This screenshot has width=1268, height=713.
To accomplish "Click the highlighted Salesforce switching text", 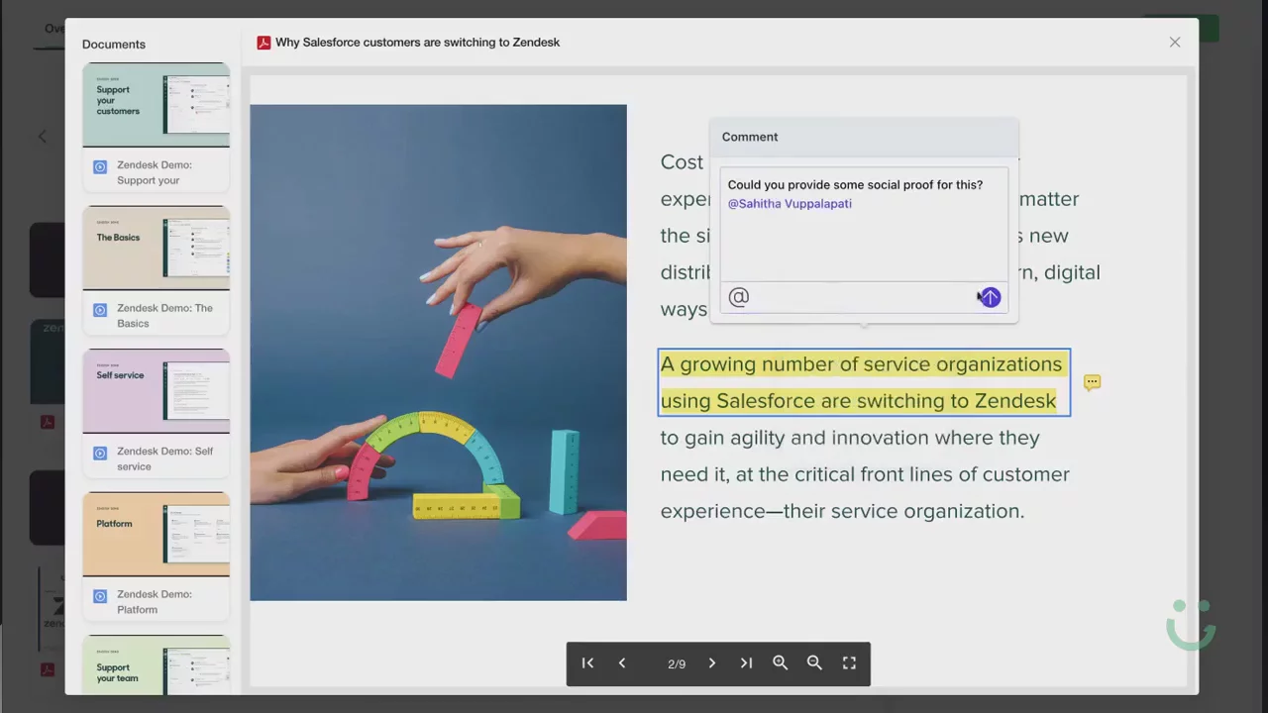I will point(860,382).
